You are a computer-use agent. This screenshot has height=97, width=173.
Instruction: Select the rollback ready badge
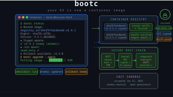point(76,72)
